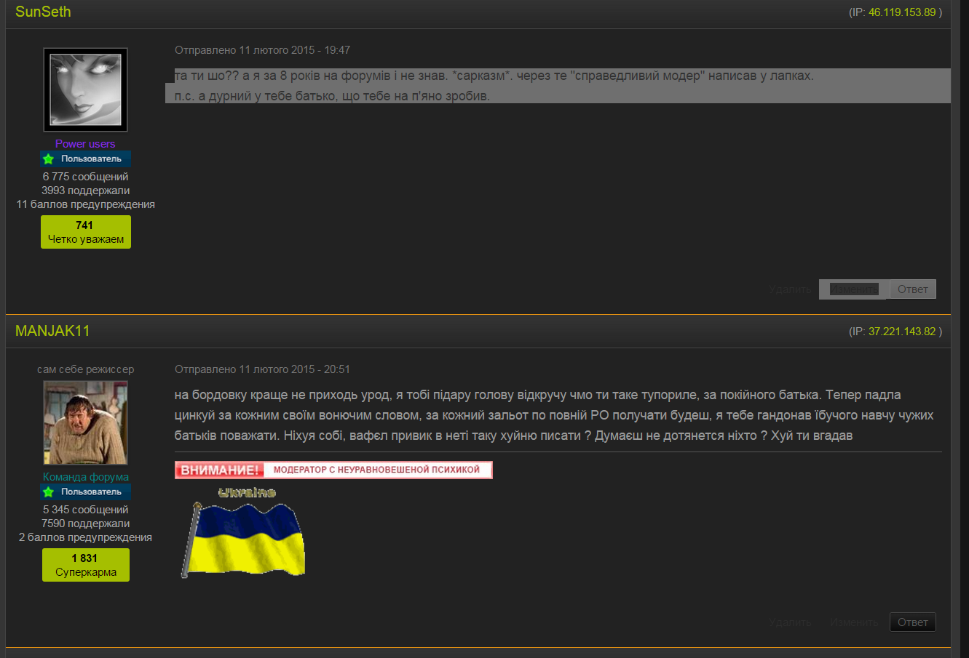Click Изменить under SunSeth's post
This screenshot has height=658, width=969.
[x=852, y=289]
